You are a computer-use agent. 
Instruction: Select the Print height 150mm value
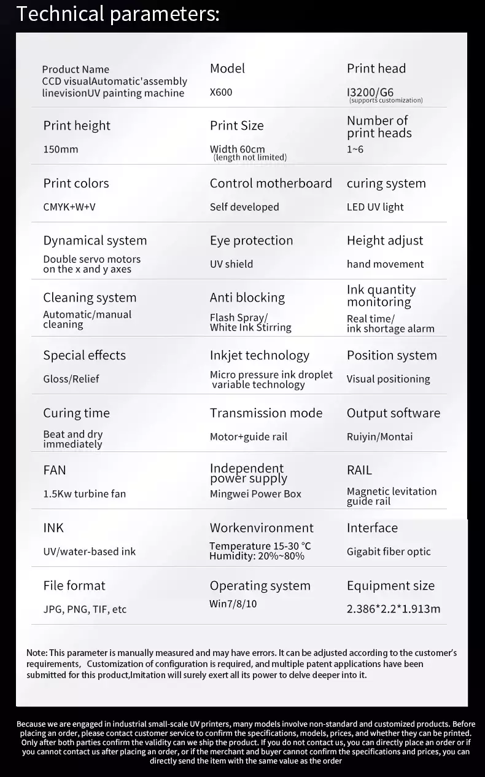tap(61, 149)
